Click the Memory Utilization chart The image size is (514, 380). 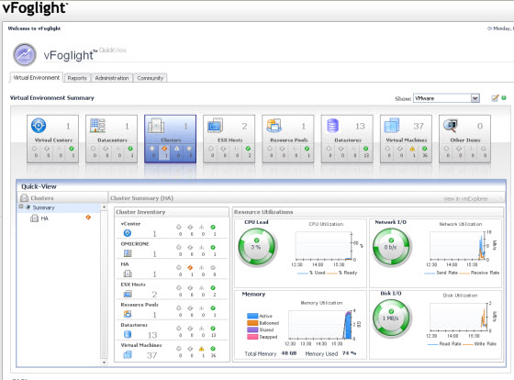coord(320,325)
